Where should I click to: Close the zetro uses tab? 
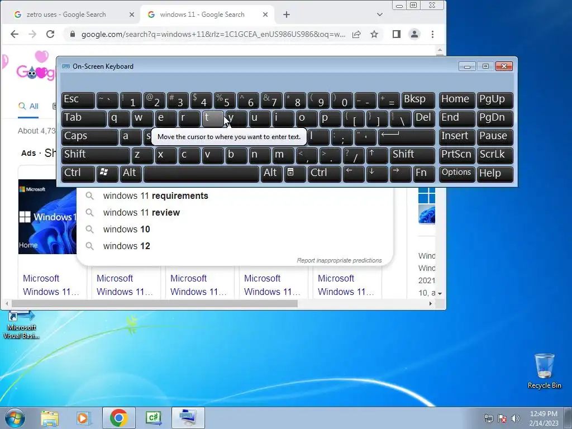pos(132,15)
